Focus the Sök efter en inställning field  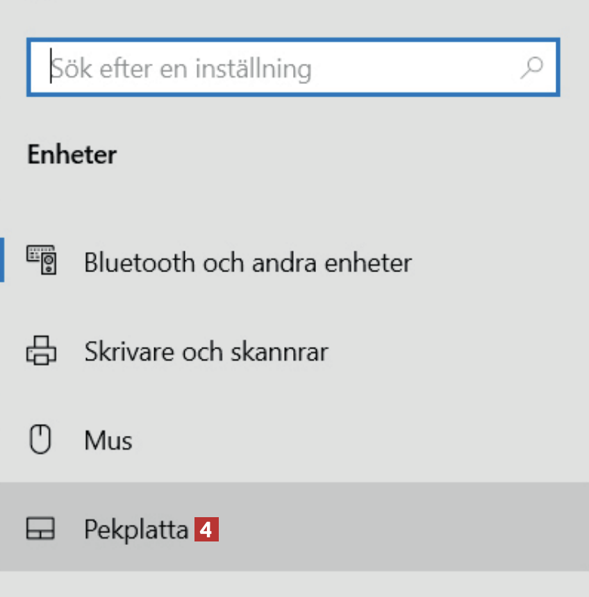[292, 68]
